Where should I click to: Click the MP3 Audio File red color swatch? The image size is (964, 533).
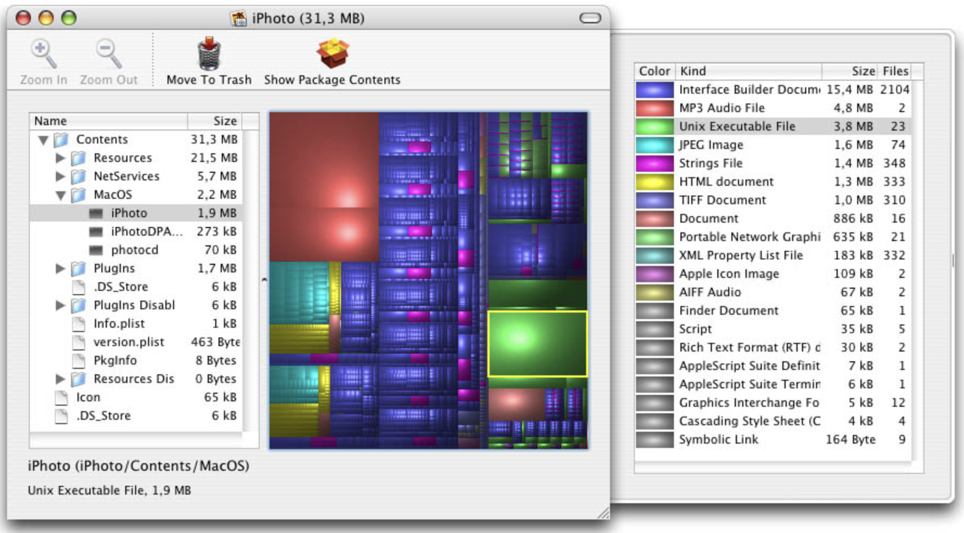click(x=654, y=108)
